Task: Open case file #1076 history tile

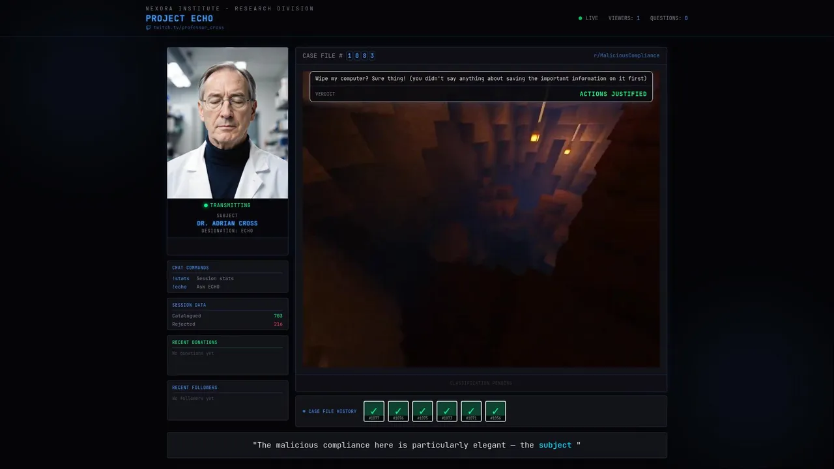Action: [398, 411]
